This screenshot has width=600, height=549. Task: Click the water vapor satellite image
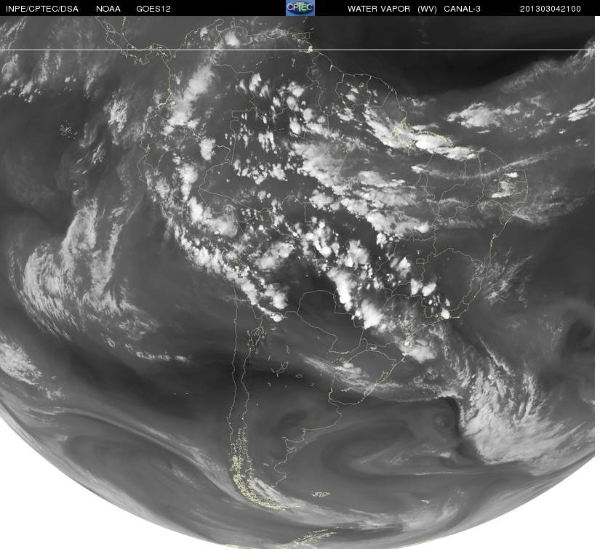click(298, 282)
